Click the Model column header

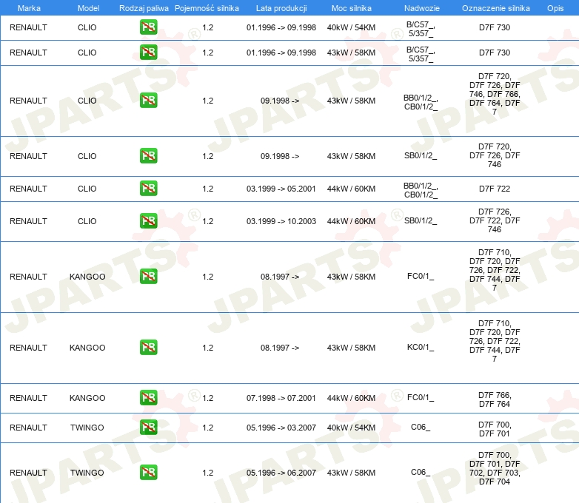tap(88, 8)
